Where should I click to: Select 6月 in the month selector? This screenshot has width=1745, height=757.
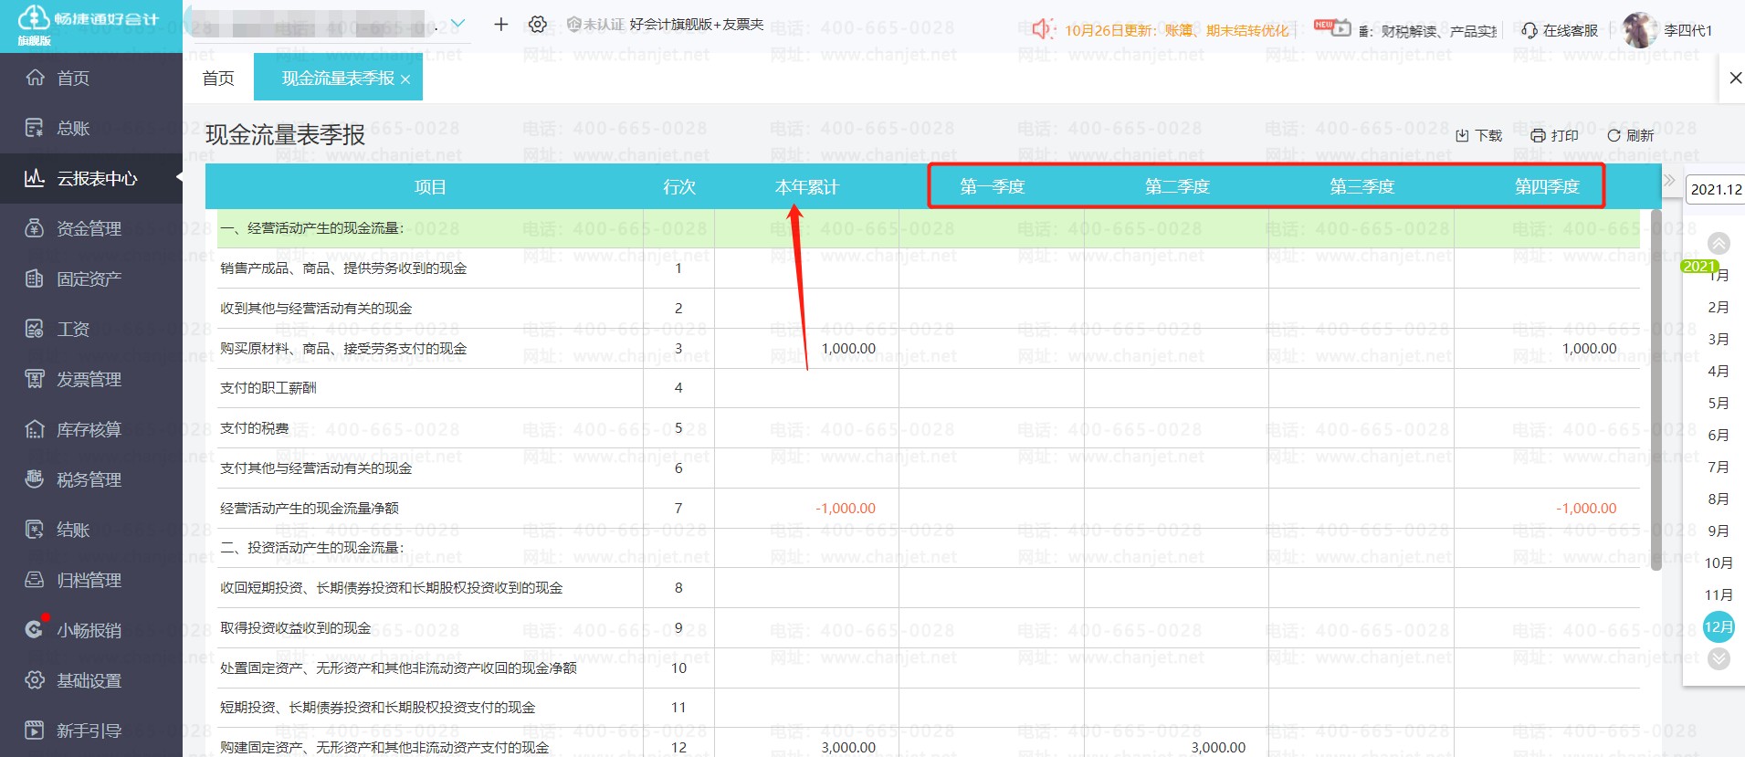tap(1718, 435)
